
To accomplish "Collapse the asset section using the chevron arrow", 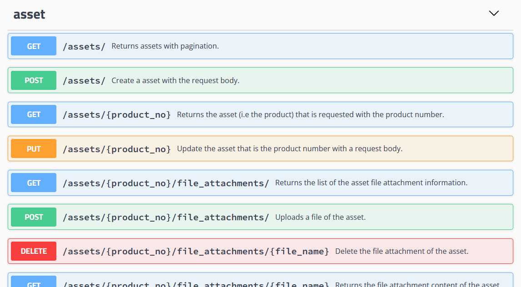I will coord(493,13).
